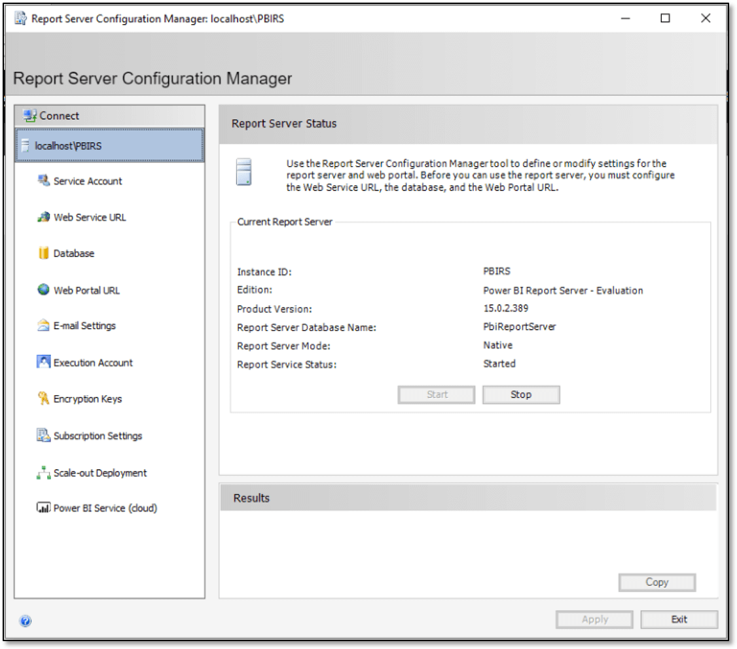737x649 pixels.
Task: Click the Report Server Database Name label
Action: tap(306, 328)
